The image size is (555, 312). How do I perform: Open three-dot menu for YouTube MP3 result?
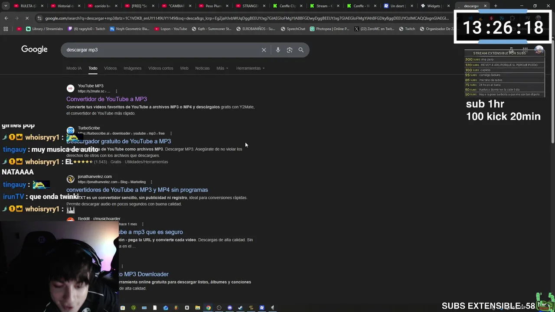pos(116,91)
